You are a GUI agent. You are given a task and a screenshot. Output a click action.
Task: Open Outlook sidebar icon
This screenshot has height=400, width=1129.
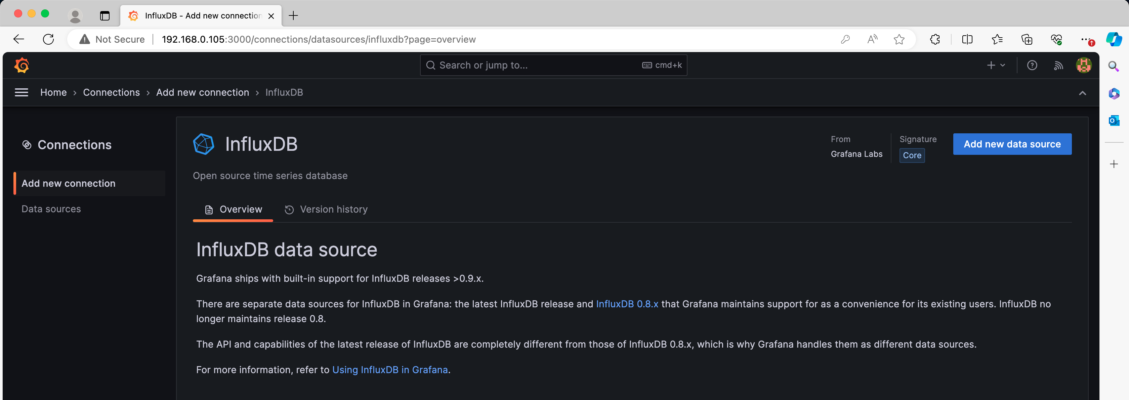pos(1114,121)
